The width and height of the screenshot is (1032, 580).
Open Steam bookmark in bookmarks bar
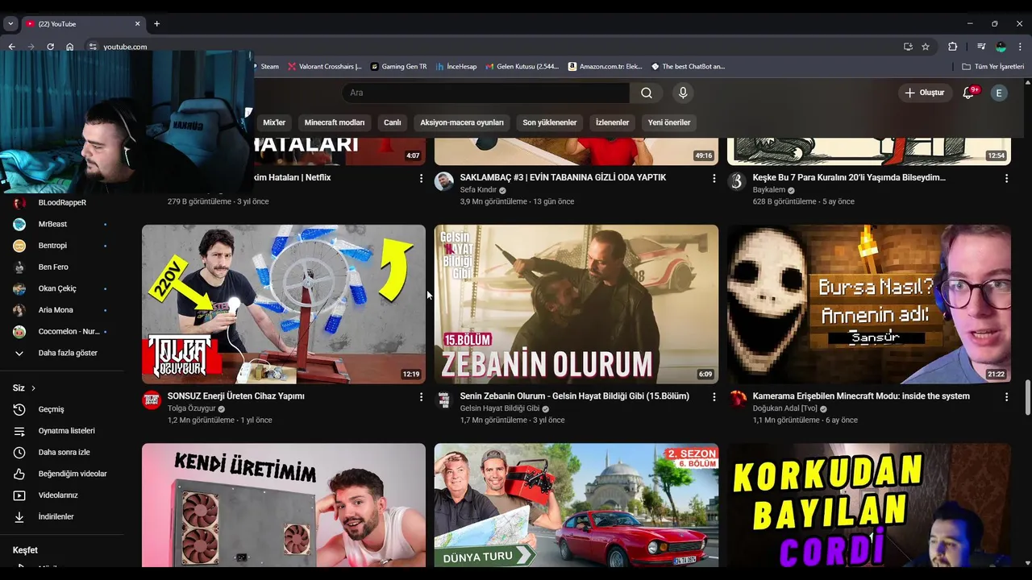[x=268, y=67]
